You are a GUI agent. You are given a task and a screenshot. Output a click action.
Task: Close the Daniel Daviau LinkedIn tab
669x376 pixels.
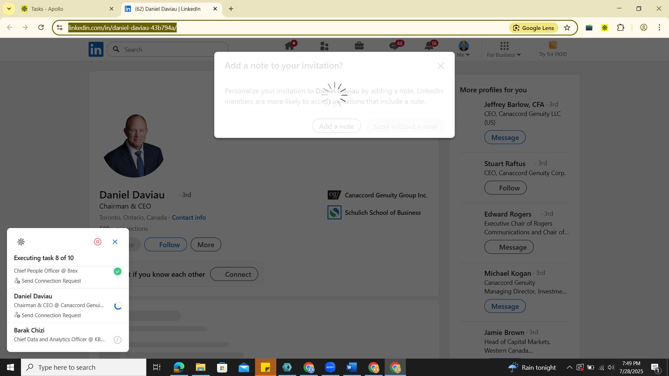215,9
